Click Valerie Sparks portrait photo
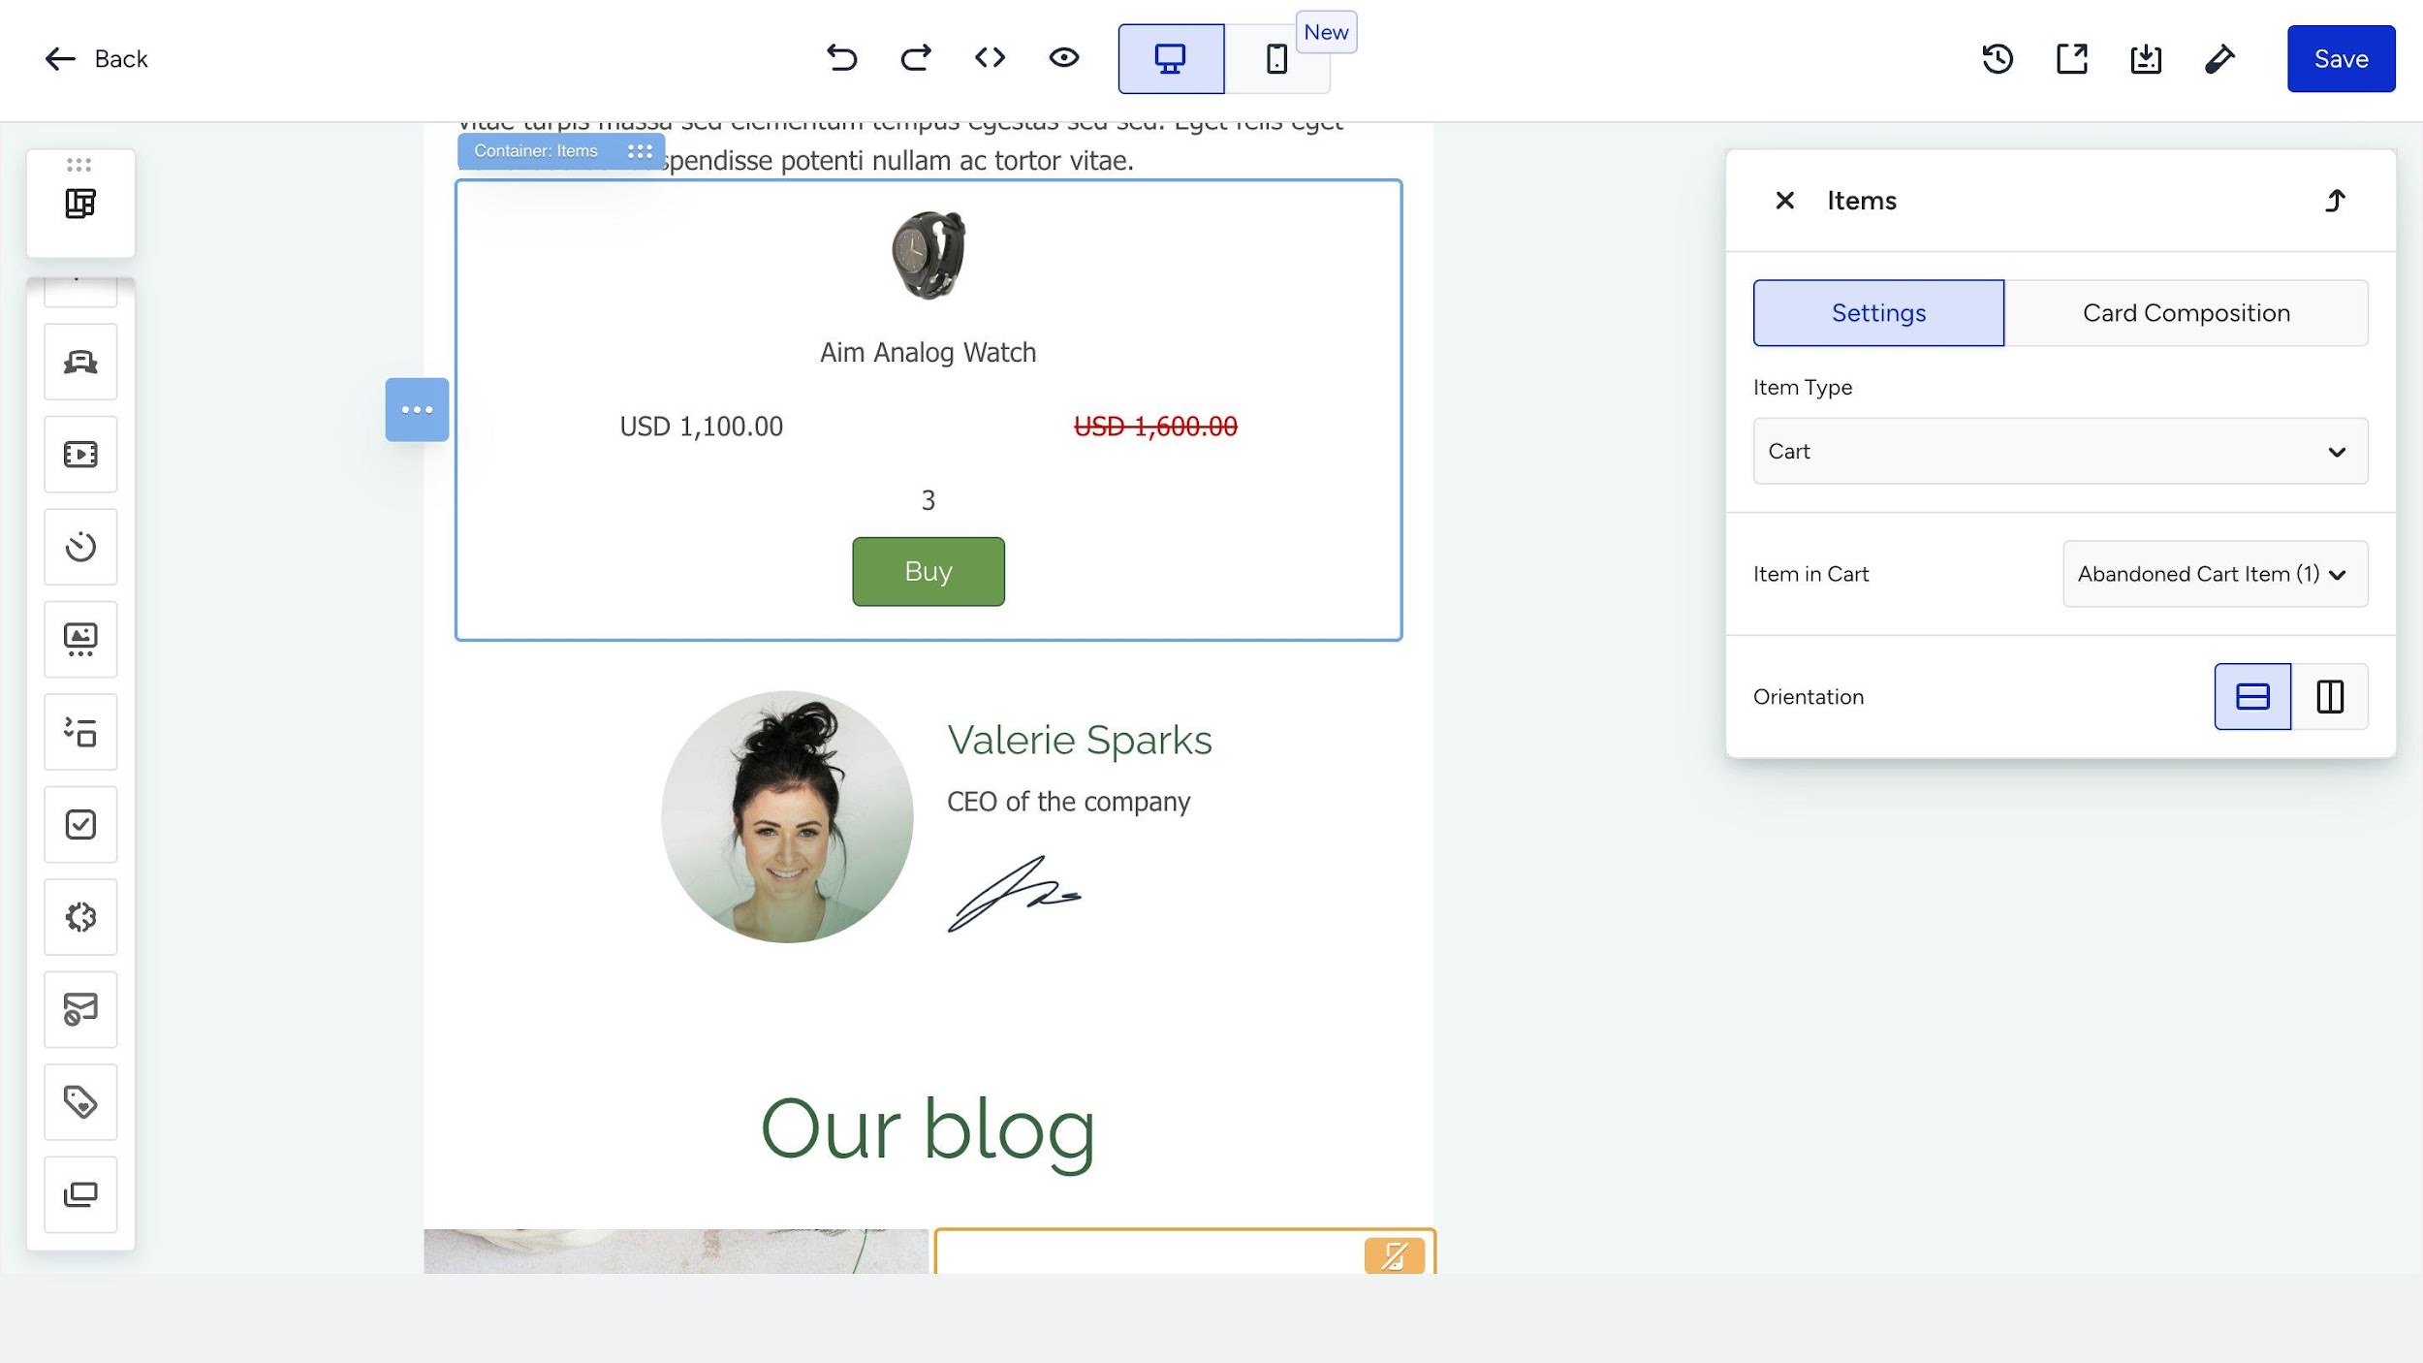 [787, 816]
